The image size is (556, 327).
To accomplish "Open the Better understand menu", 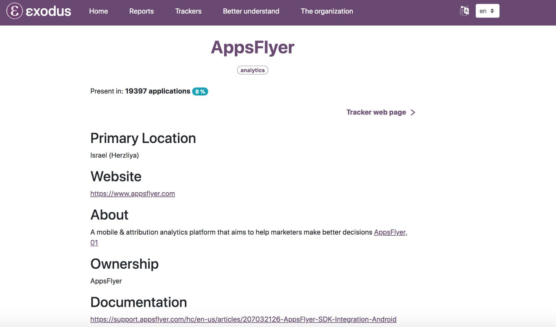I will pyautogui.click(x=251, y=11).
